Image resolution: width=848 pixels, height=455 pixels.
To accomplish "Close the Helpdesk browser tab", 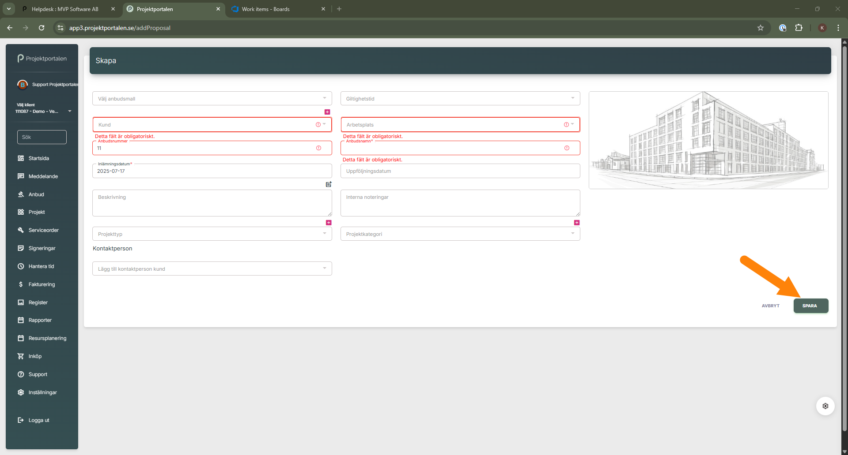I will click(x=113, y=9).
